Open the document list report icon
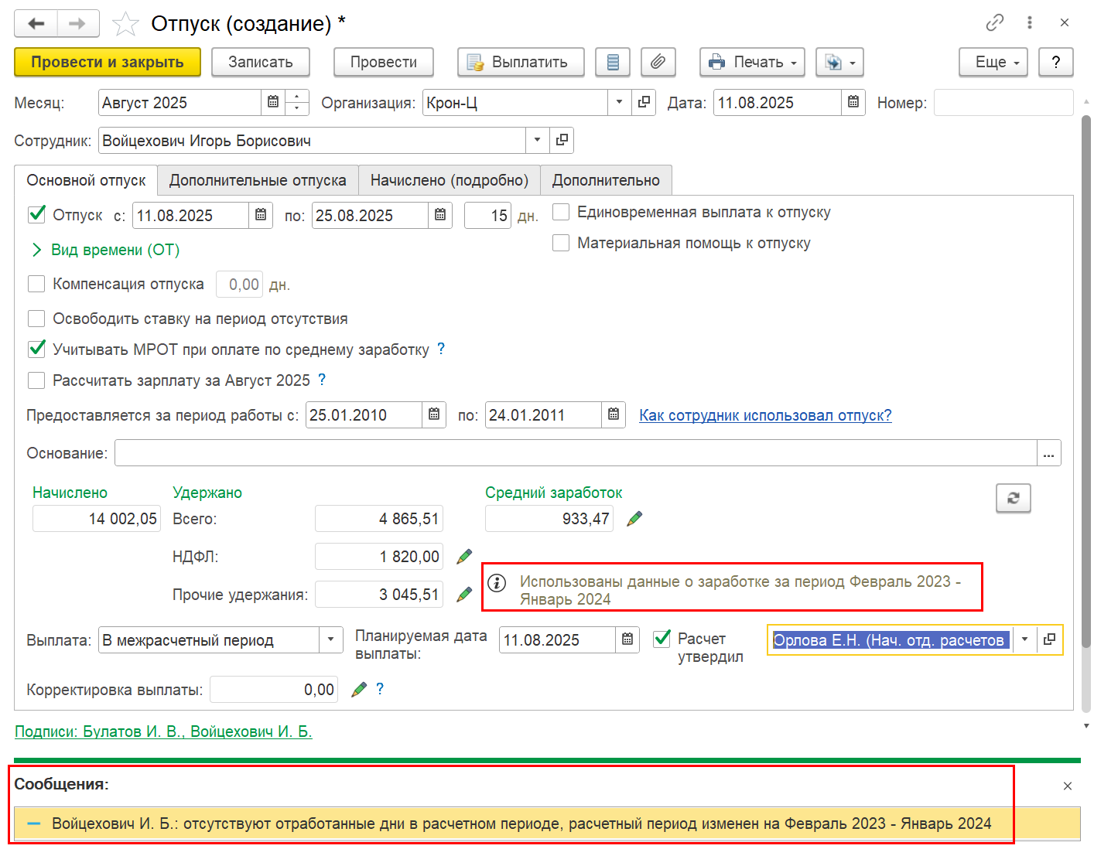The height and width of the screenshot is (849, 1094). coord(613,62)
